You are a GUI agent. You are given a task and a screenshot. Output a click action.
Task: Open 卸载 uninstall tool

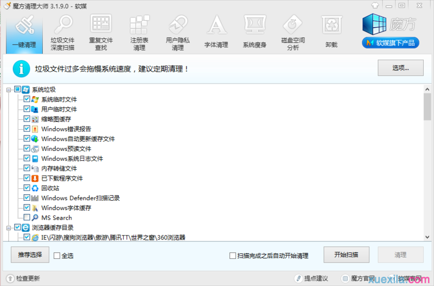point(331,33)
